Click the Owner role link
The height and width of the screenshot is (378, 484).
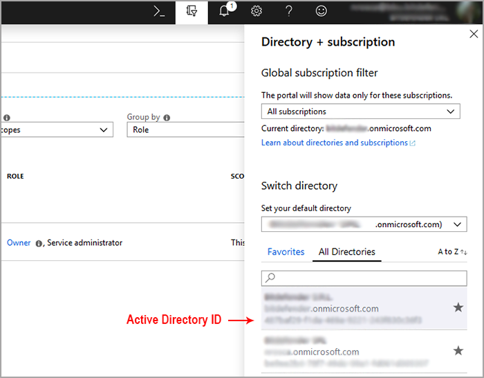tap(19, 243)
